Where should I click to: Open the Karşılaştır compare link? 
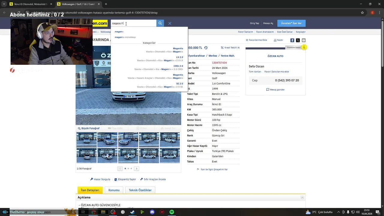301,32
